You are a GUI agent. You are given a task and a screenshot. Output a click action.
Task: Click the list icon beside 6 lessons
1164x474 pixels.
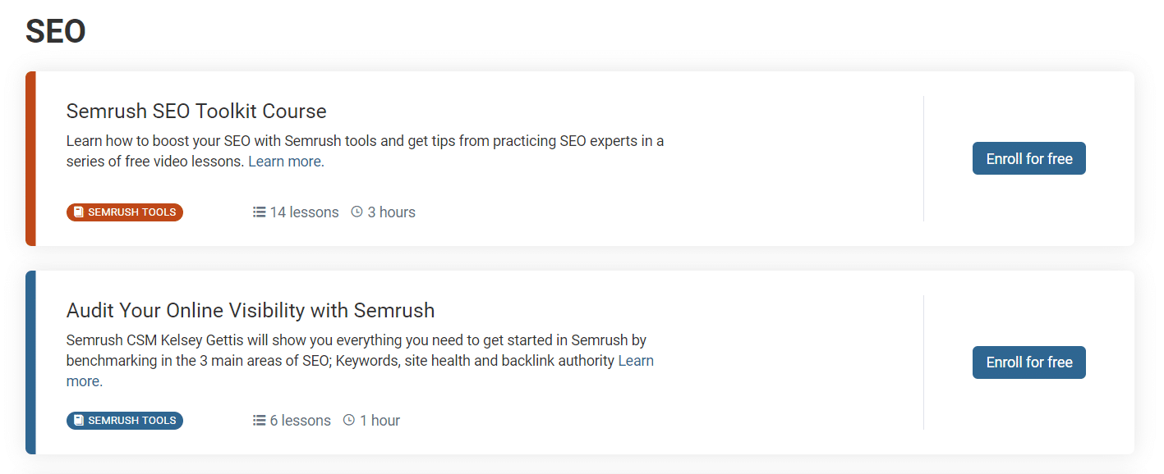click(x=259, y=420)
